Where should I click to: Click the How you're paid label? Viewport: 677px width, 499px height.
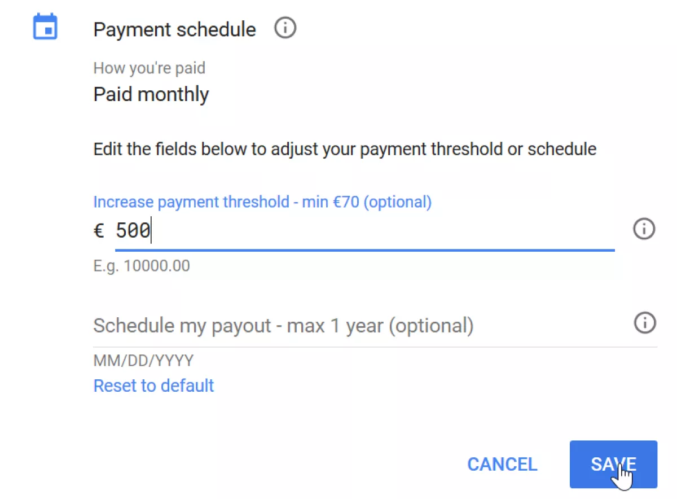tap(149, 68)
